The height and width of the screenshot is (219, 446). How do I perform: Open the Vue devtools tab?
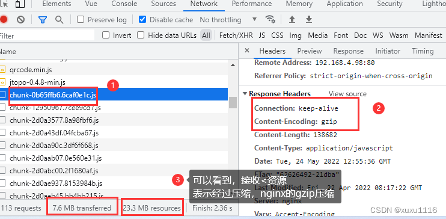91,4
